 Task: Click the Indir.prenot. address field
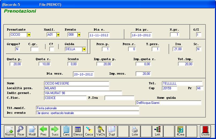click(x=83, y=93)
